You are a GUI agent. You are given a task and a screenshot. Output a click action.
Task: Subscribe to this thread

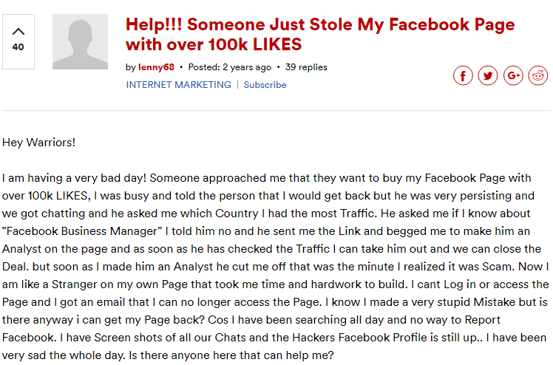pyautogui.click(x=265, y=85)
